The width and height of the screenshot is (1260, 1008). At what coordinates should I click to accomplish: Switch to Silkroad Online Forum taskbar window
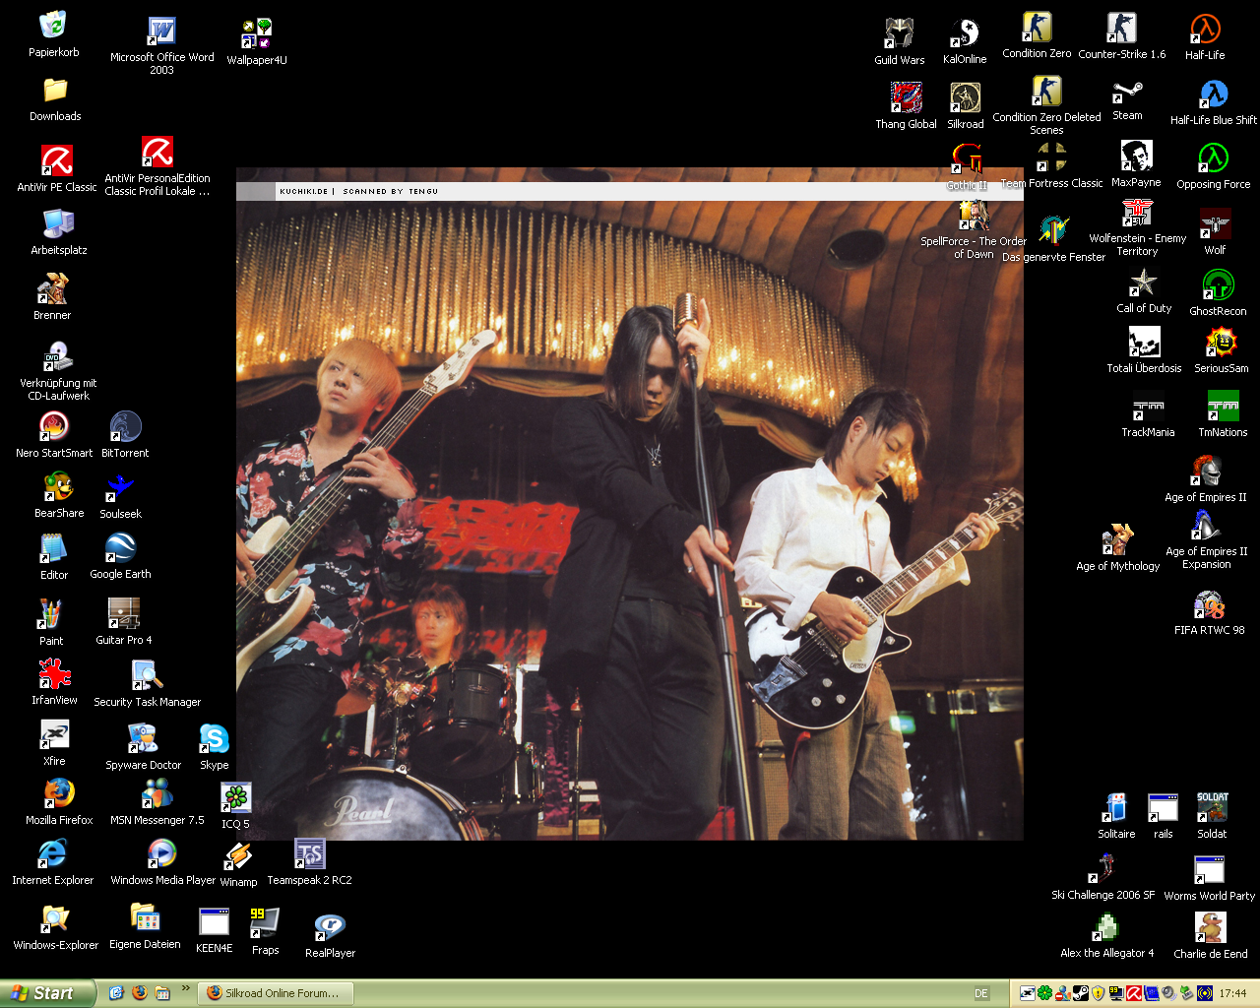pos(274,993)
